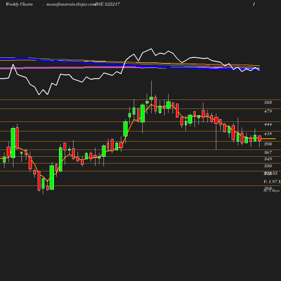The image size is (281, 281).
Task: Click the 479 price level label
Action: pos(268,111)
